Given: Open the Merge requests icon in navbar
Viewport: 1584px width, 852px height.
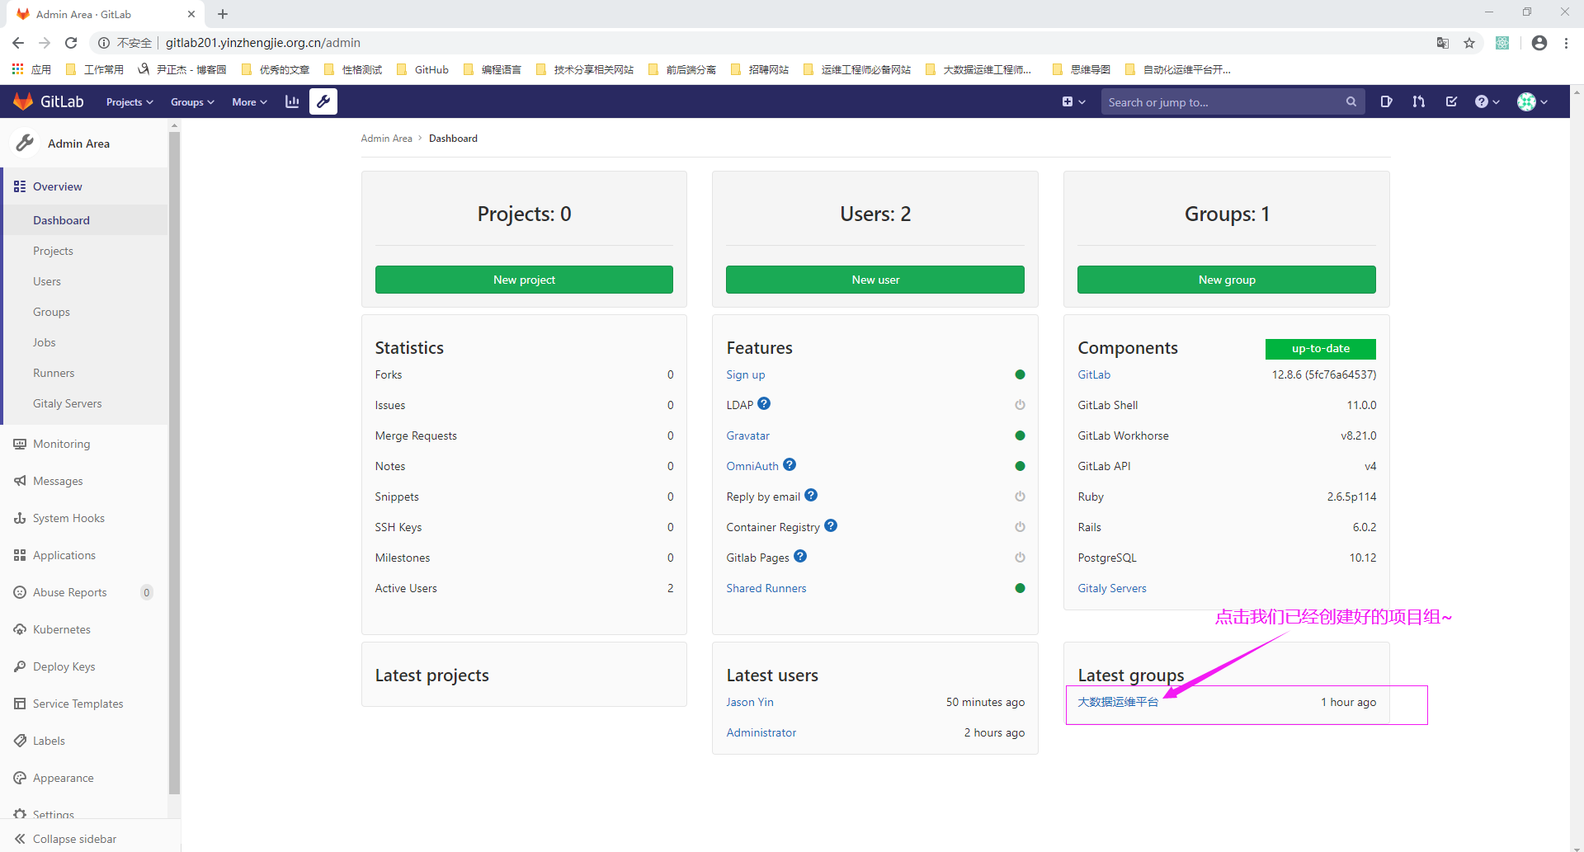Looking at the screenshot, I should coord(1418,101).
